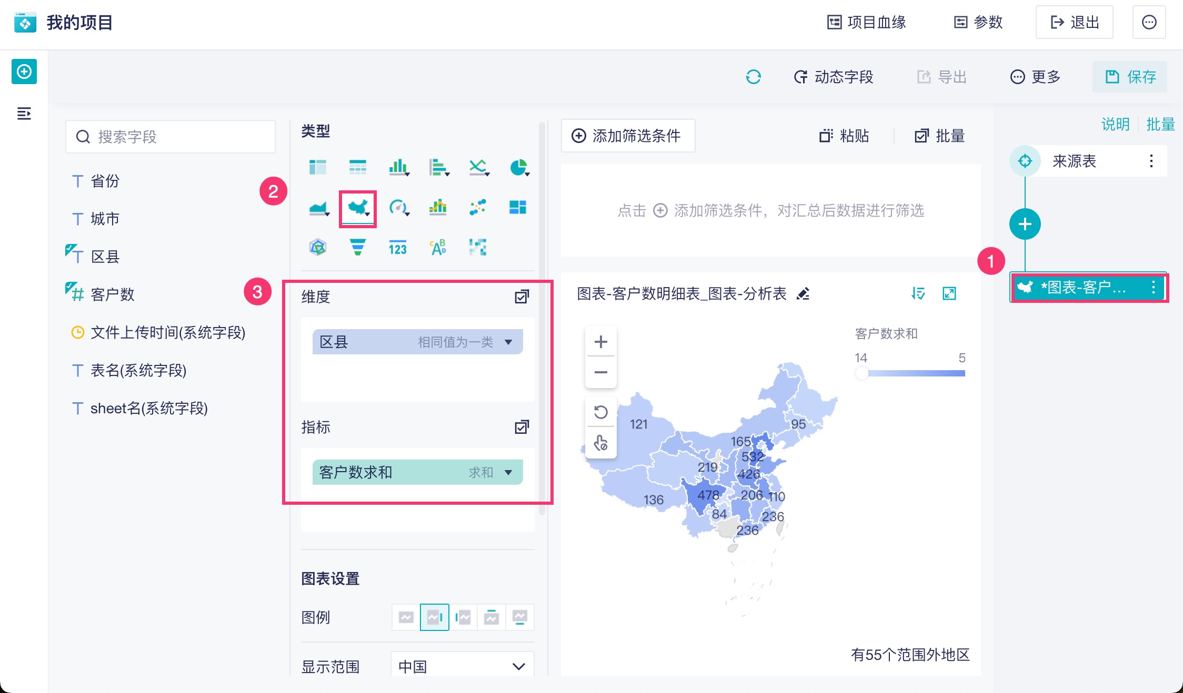1183x693 pixels.
Task: Toggle batch select for 维度 section
Action: point(522,297)
